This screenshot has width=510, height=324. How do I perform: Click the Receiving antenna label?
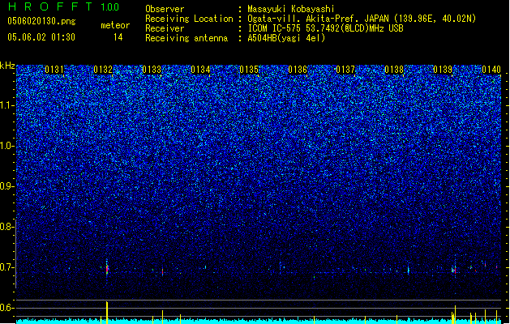pyautogui.click(x=186, y=38)
